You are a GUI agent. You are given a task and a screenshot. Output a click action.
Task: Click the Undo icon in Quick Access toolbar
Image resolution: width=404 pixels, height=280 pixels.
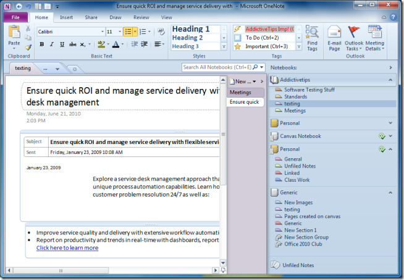pos(28,6)
